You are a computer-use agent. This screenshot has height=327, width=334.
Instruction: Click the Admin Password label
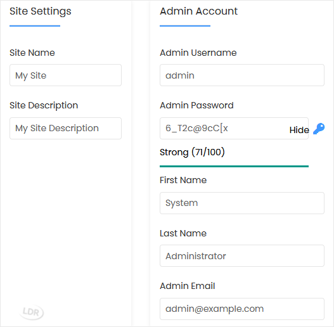pos(196,105)
